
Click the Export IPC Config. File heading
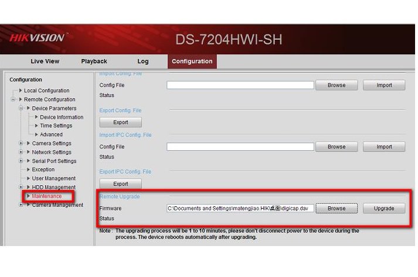[x=125, y=172]
